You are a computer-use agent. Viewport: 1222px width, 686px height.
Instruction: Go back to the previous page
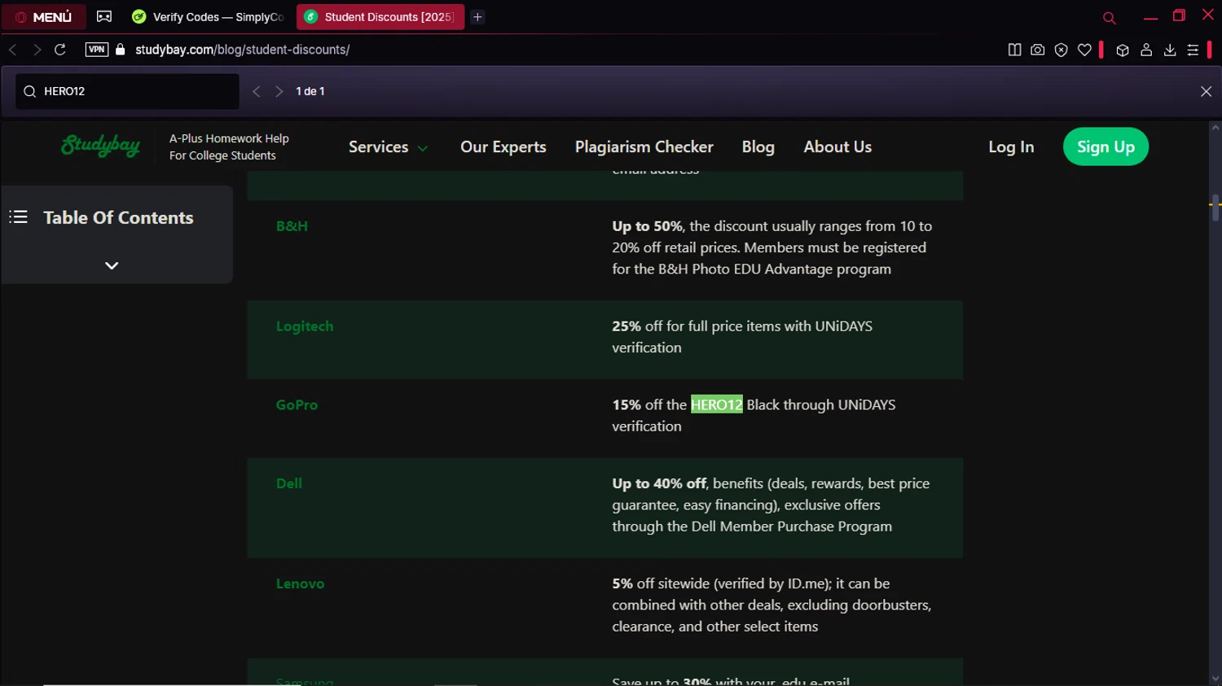[13, 50]
